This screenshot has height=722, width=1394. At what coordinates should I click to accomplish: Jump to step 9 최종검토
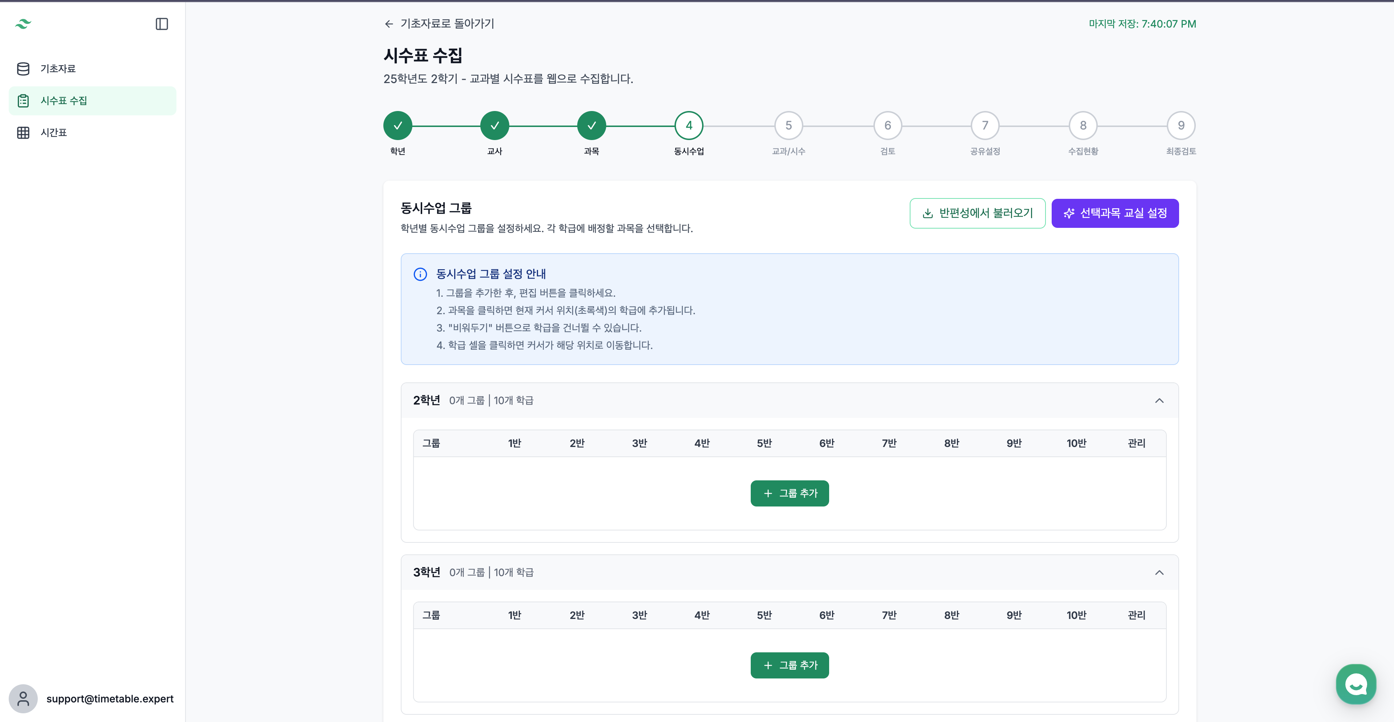[1181, 126]
